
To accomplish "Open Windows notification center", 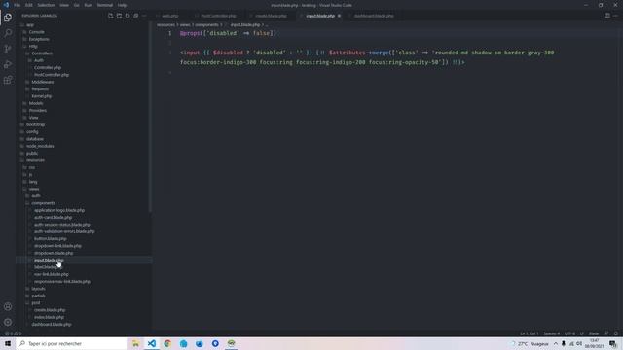I will (x=613, y=343).
